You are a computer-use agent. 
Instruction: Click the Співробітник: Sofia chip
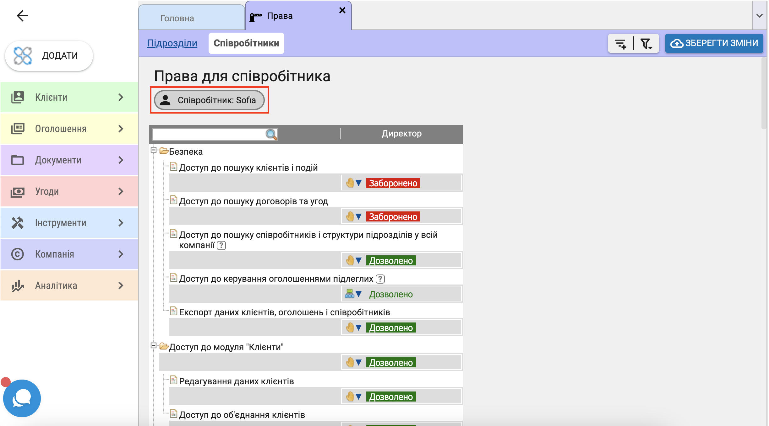coord(209,100)
